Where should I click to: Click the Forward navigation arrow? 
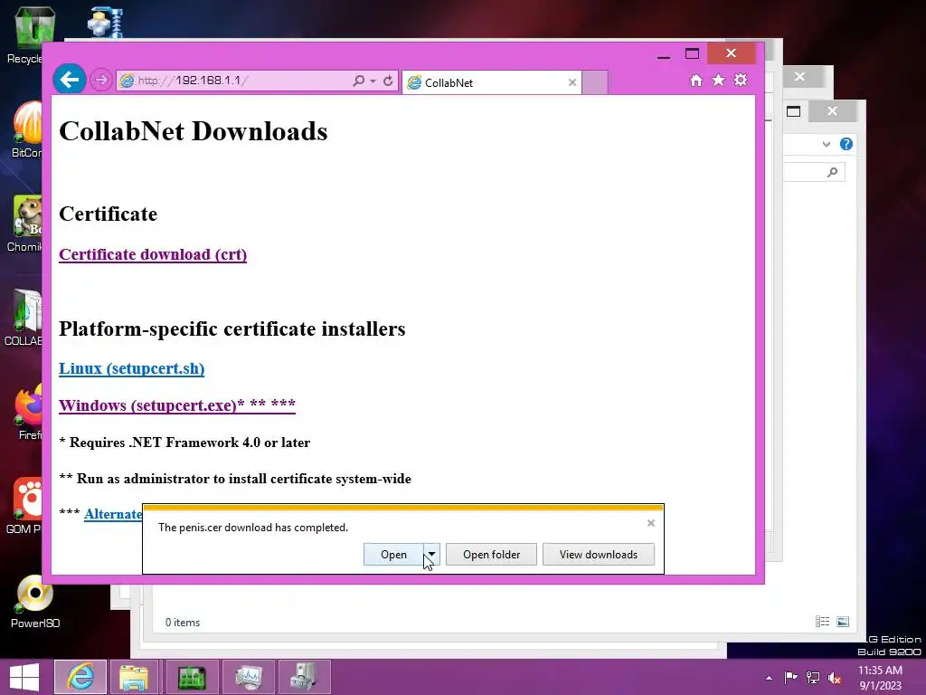pos(101,80)
